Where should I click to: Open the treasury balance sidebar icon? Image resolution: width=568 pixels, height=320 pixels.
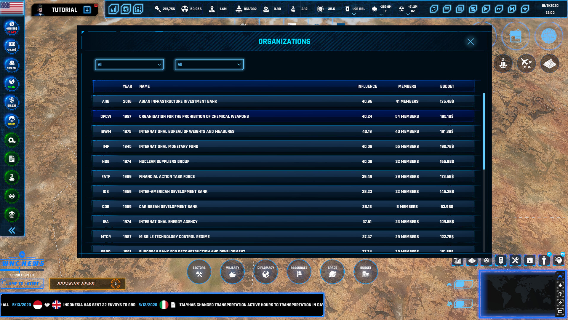tap(12, 28)
